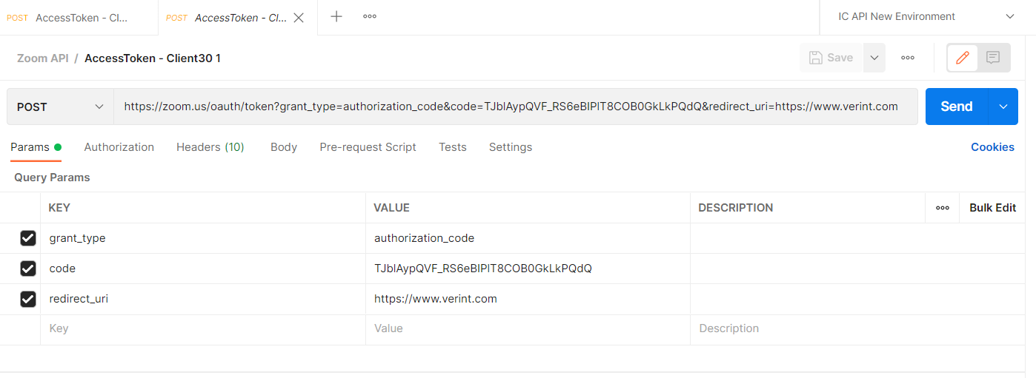Close the active AccessToken tab
The height and width of the screenshot is (378, 1036).
point(299,18)
